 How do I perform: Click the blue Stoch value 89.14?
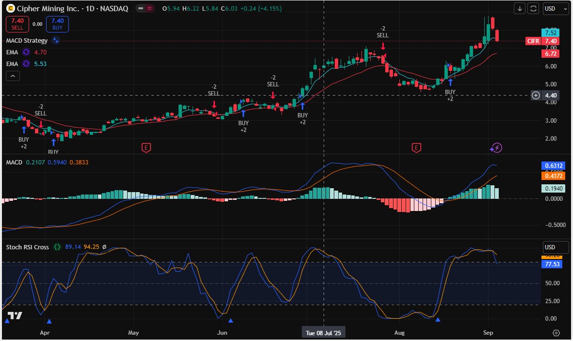73,247
